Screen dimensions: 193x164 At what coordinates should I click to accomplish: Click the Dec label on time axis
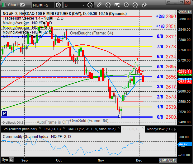(x=139, y=160)
